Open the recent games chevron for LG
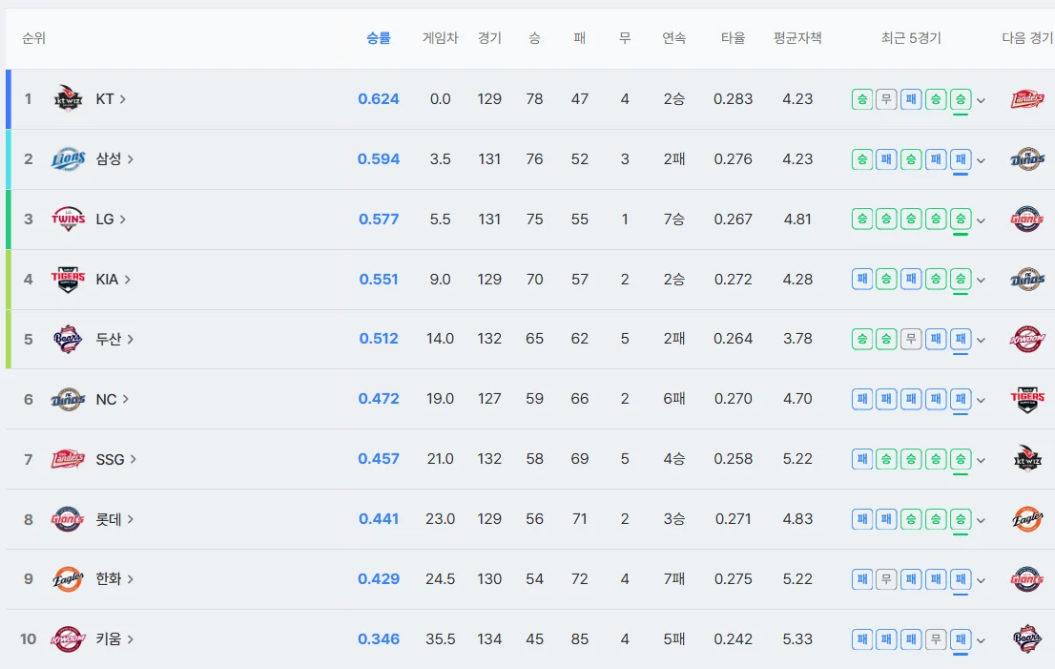Screen dimensions: 1055x669 (x=981, y=220)
